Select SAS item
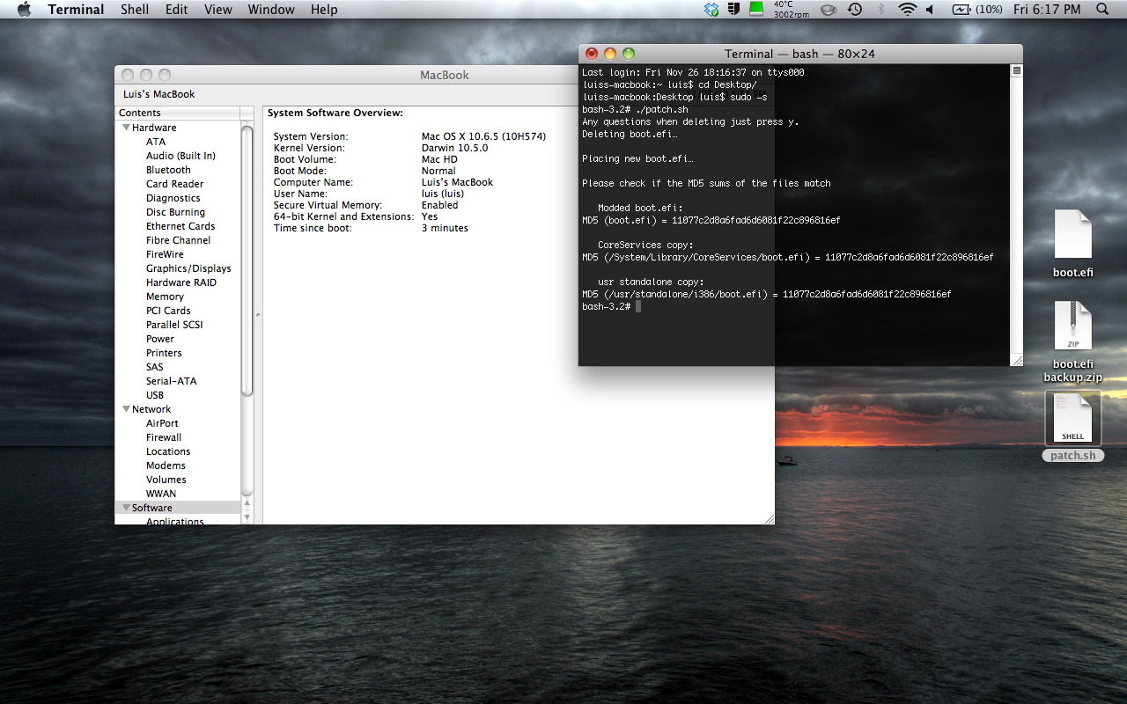Viewport: 1127px width, 704px height. coord(155,367)
